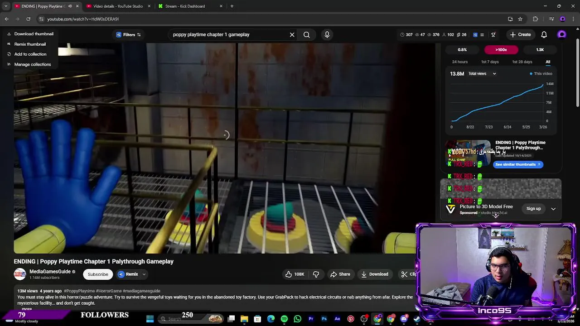Subscribe to MediaGamesGuide channel
580x326 pixels.
pos(98,274)
